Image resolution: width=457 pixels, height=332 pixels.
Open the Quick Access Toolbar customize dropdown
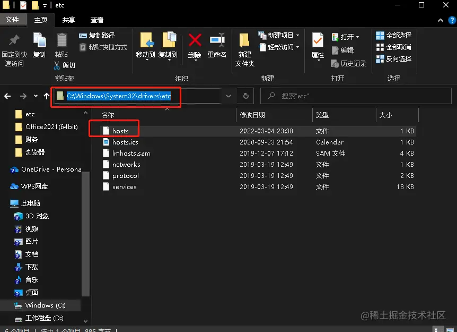pyautogui.click(x=45, y=5)
